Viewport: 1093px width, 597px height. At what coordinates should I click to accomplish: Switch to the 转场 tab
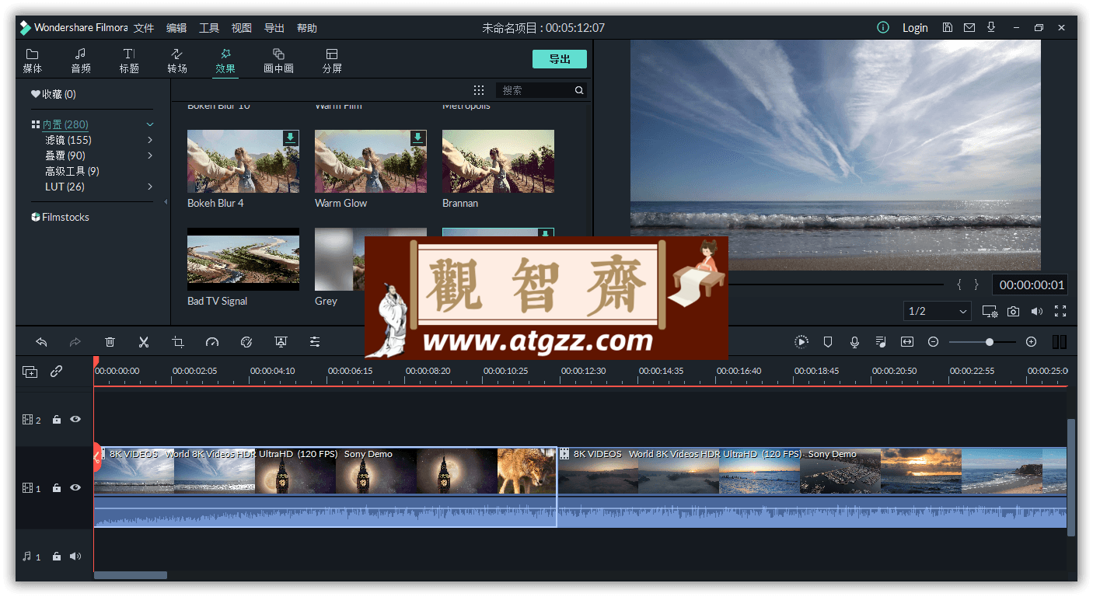tap(177, 61)
